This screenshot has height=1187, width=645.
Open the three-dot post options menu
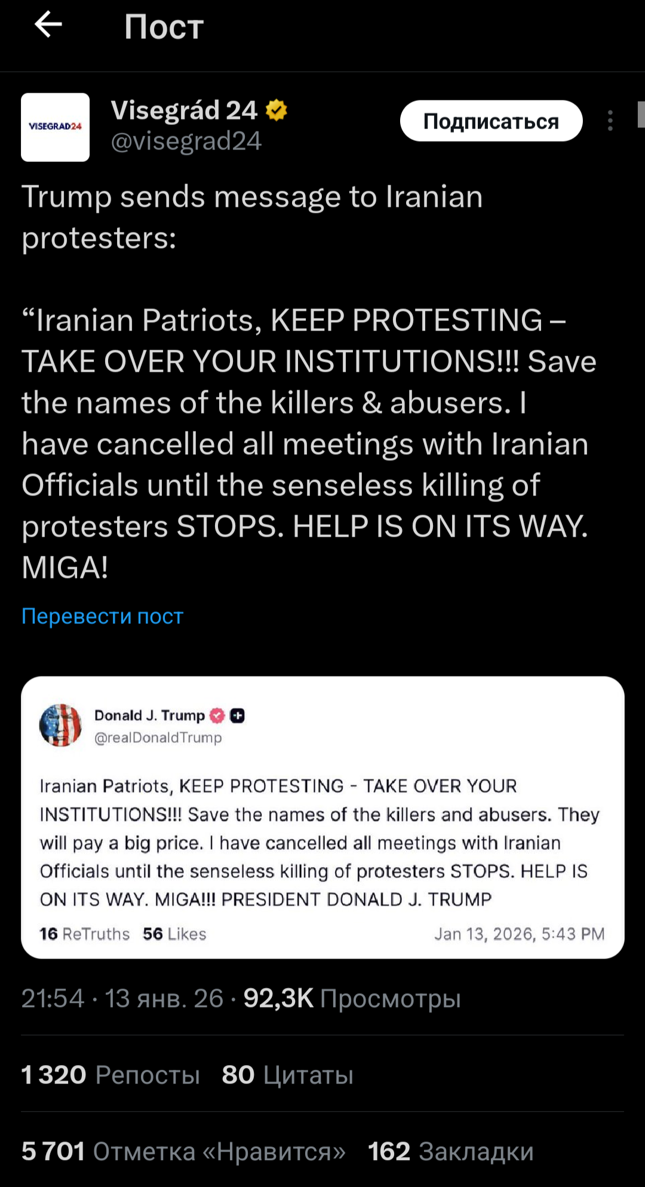[x=610, y=121]
